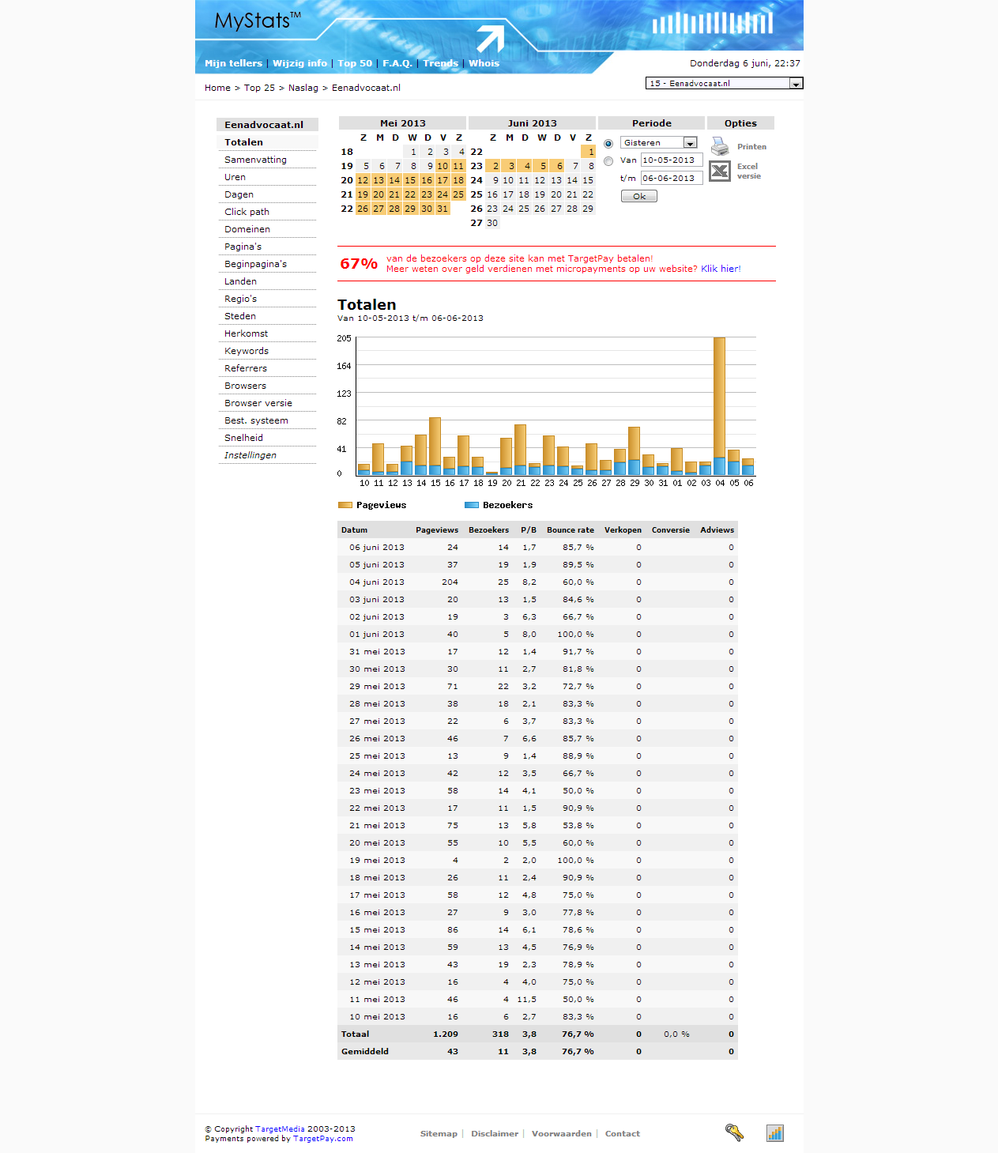Viewport: 998px width, 1153px height.
Task: Click the printer icon under Opties
Action: 719,146
